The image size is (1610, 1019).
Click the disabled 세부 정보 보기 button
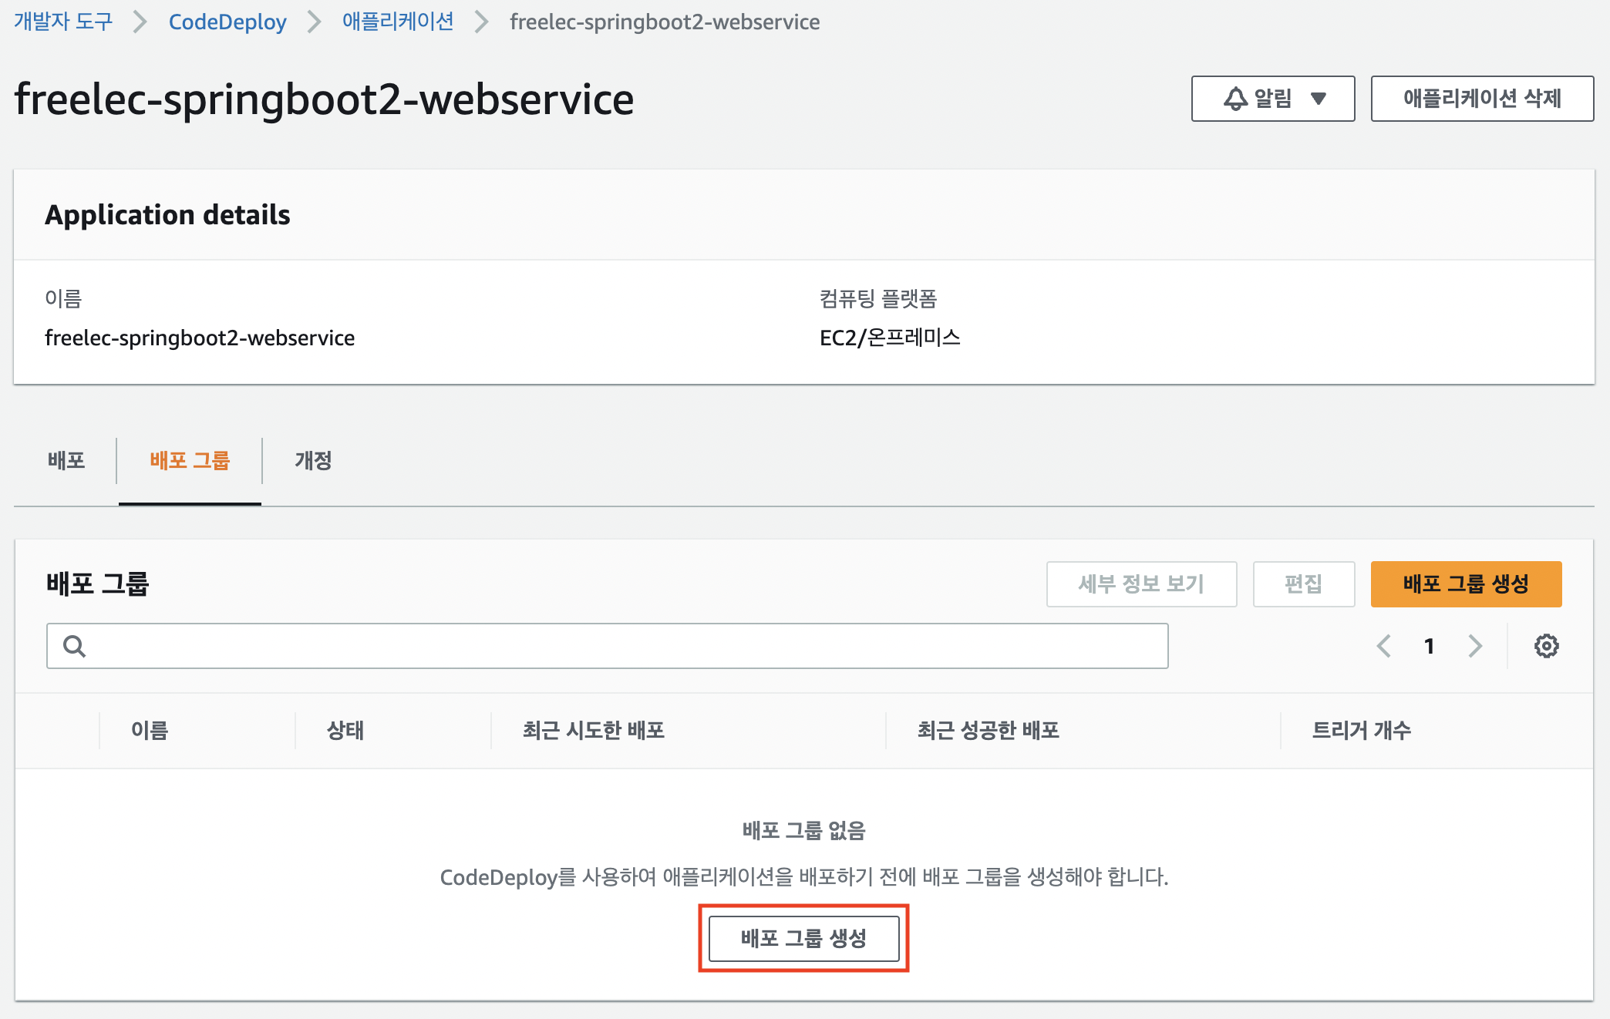point(1141,583)
